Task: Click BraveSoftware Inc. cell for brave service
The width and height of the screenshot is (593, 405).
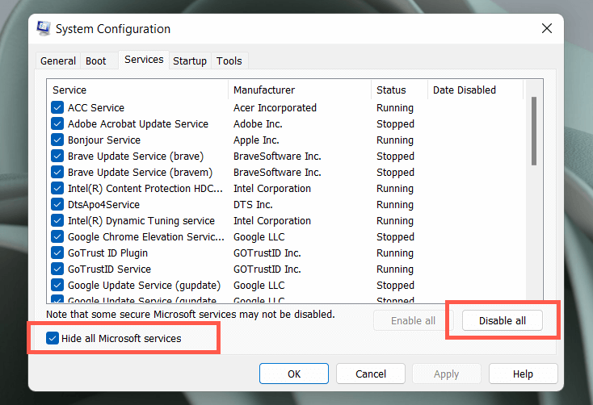Action: 277,156
